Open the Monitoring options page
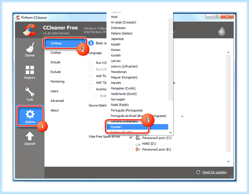The width and height of the screenshot is (249, 194). 57,82
